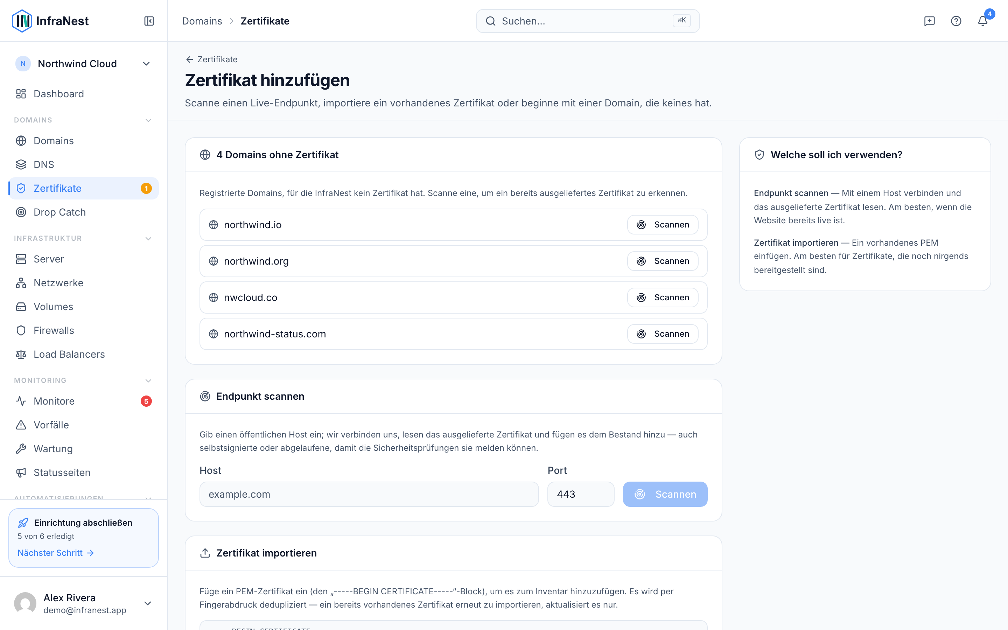Collapse the DOMAINS sidebar section
The height and width of the screenshot is (630, 1008).
(148, 120)
